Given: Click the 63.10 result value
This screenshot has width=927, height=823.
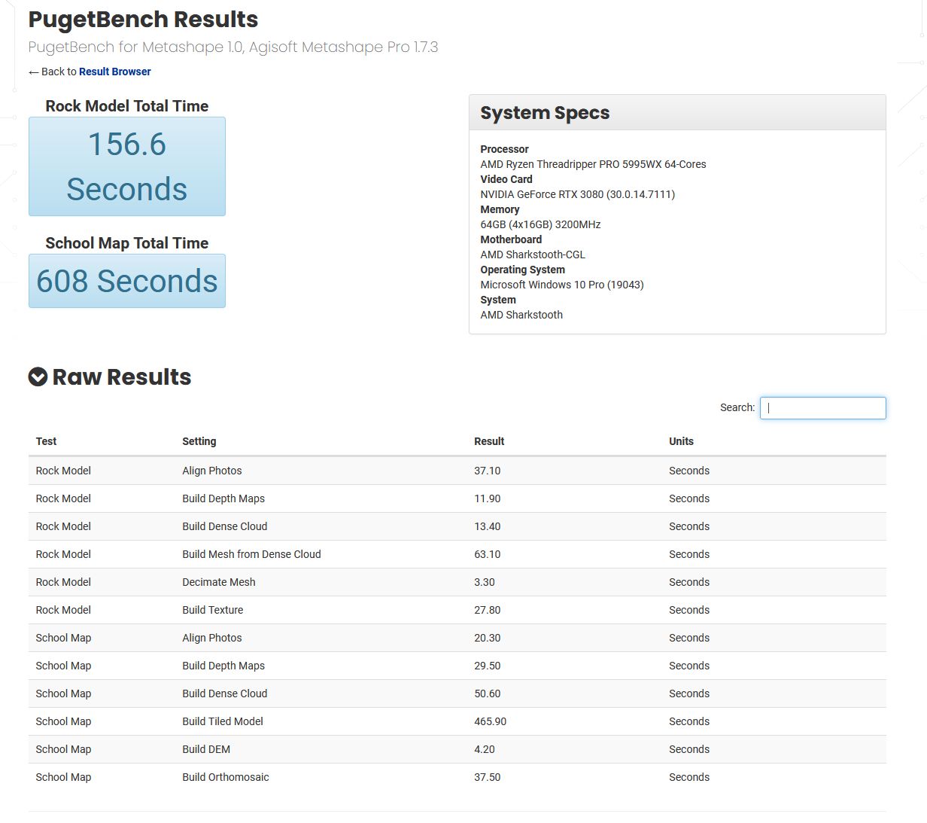Looking at the screenshot, I should point(488,554).
